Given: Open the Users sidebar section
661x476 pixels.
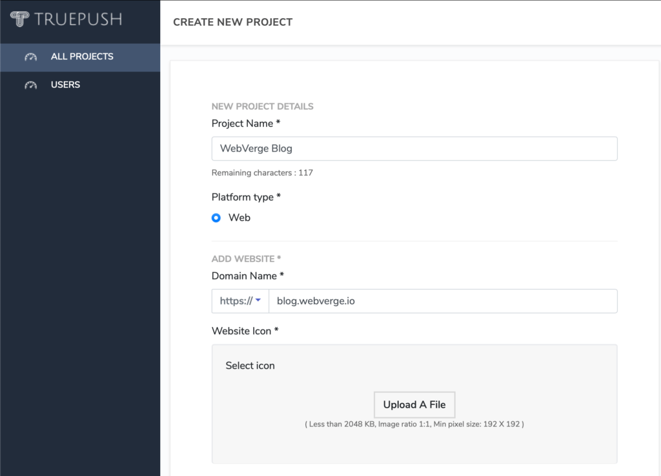Looking at the screenshot, I should pos(65,84).
